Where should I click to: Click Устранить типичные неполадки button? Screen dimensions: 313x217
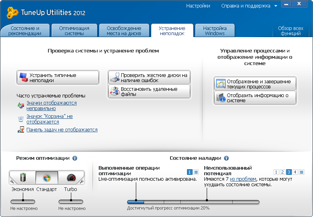tap(58, 77)
